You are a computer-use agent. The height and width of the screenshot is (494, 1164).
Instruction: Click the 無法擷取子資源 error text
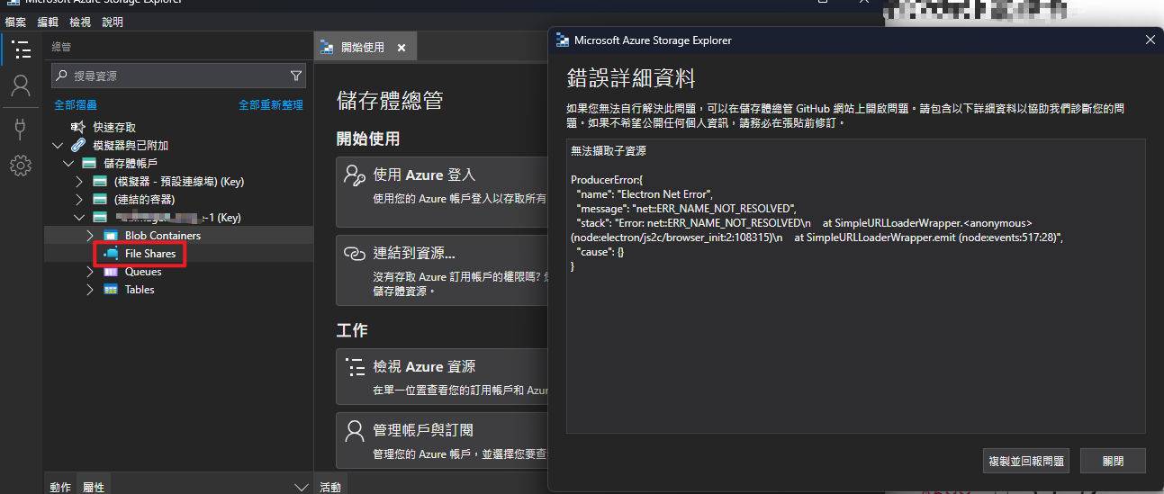(609, 150)
